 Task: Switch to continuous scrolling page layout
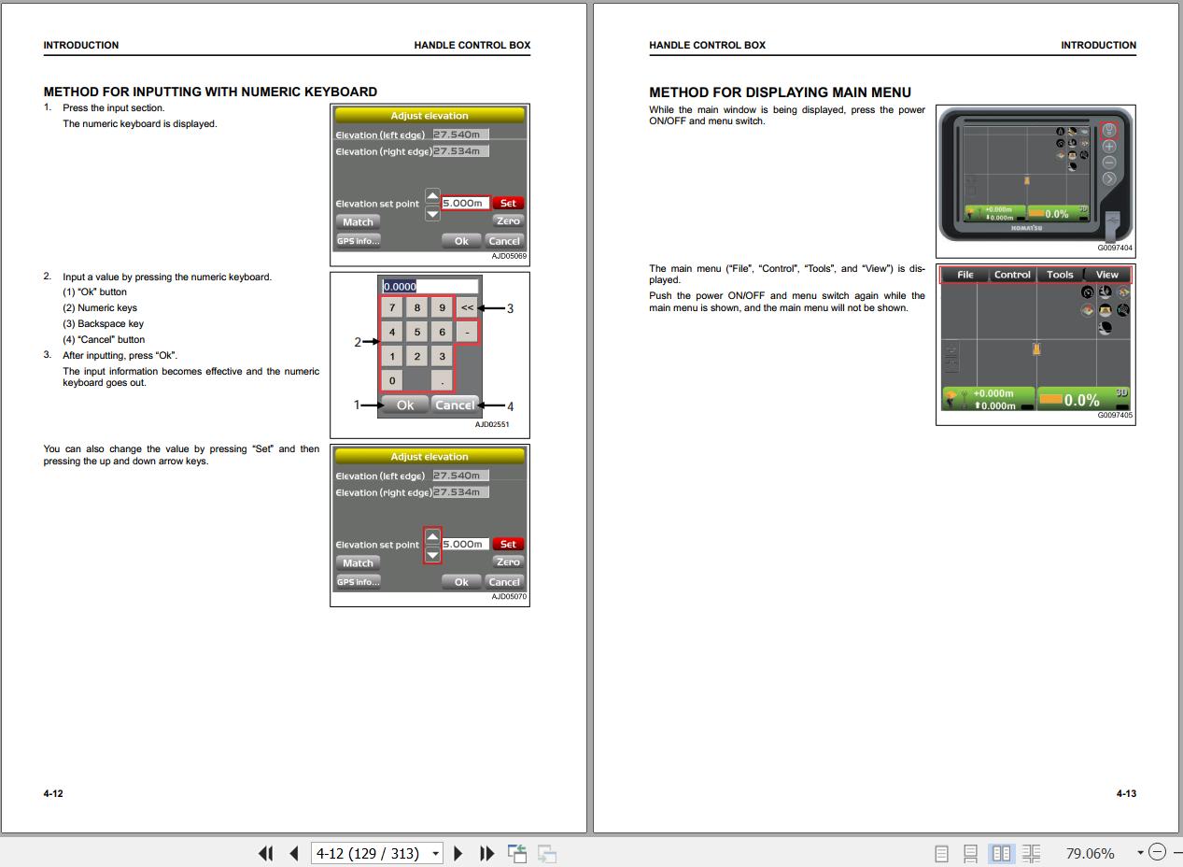(971, 853)
